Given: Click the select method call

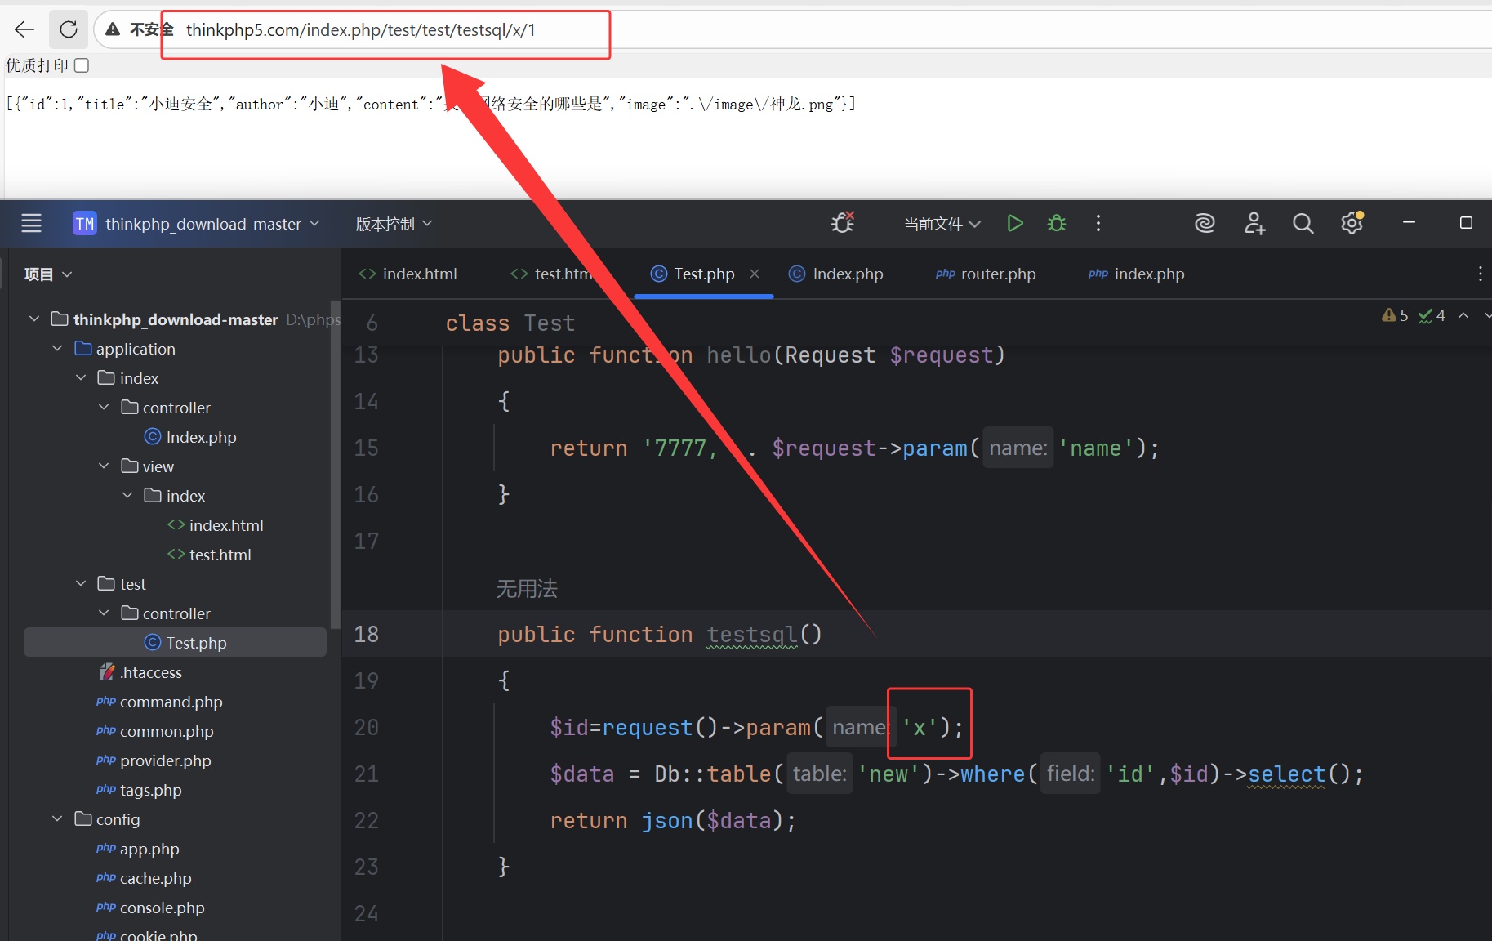Looking at the screenshot, I should point(1286,774).
